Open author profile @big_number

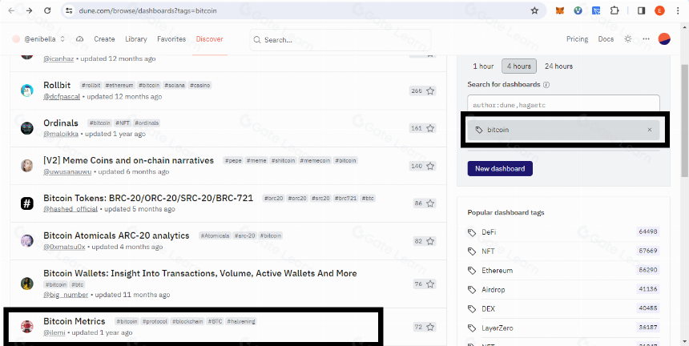pos(66,294)
